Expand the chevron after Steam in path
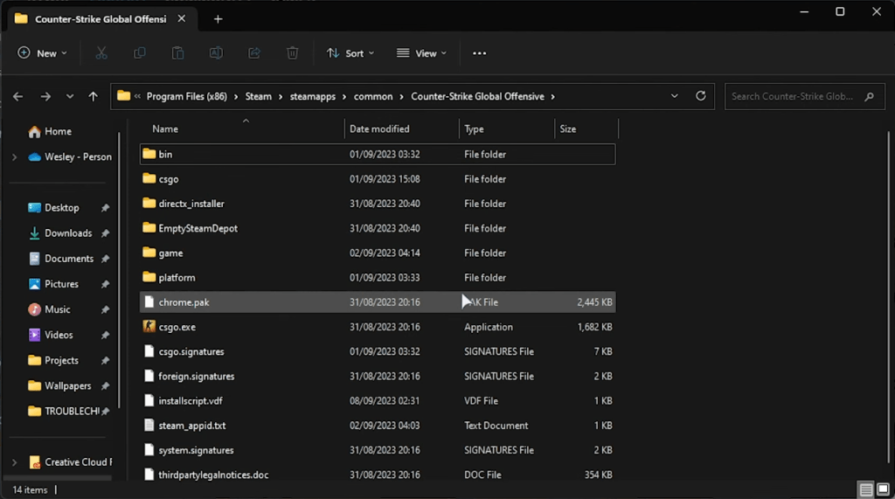 281,96
